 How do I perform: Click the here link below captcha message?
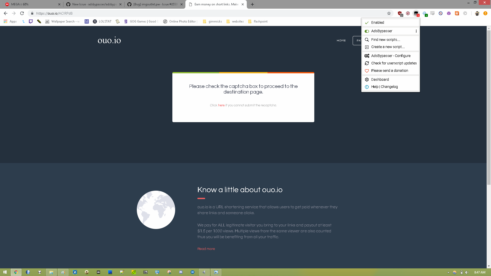click(221, 105)
